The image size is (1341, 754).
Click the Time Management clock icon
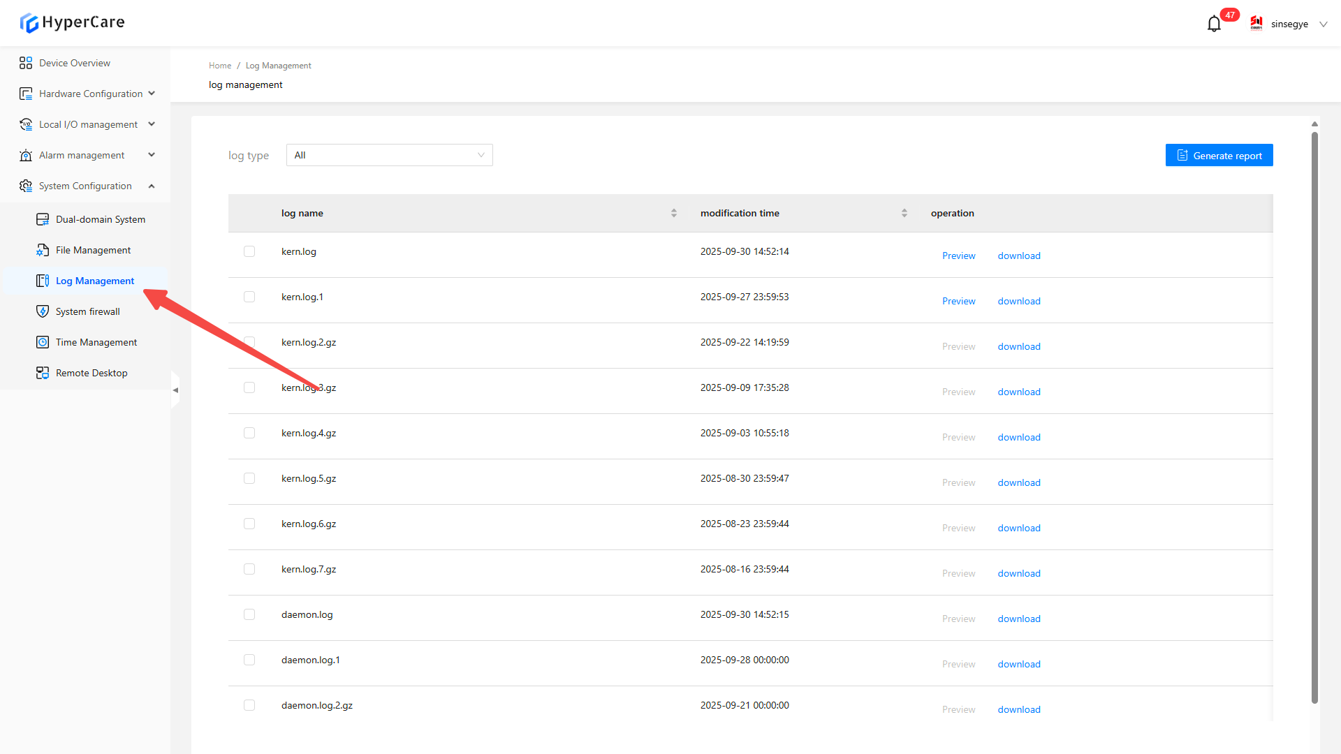click(x=43, y=342)
